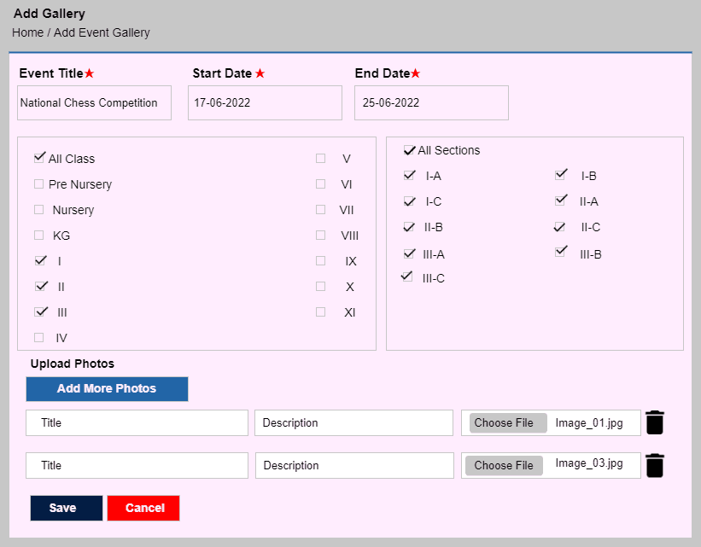Click the Upload Photos heading
This screenshot has width=701, height=547.
73,364
